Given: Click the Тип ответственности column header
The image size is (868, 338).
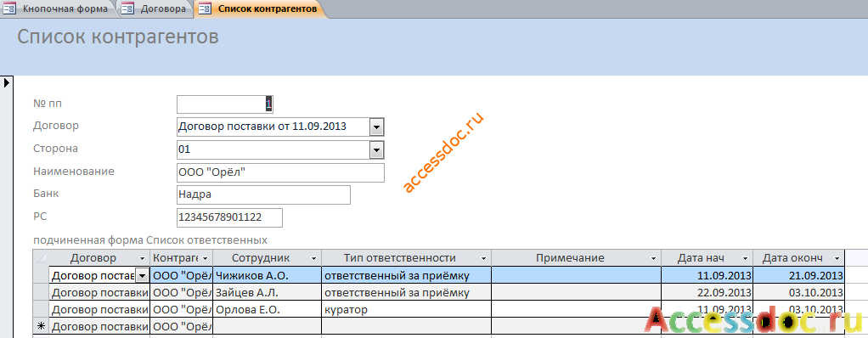Looking at the screenshot, I should pos(406,258).
